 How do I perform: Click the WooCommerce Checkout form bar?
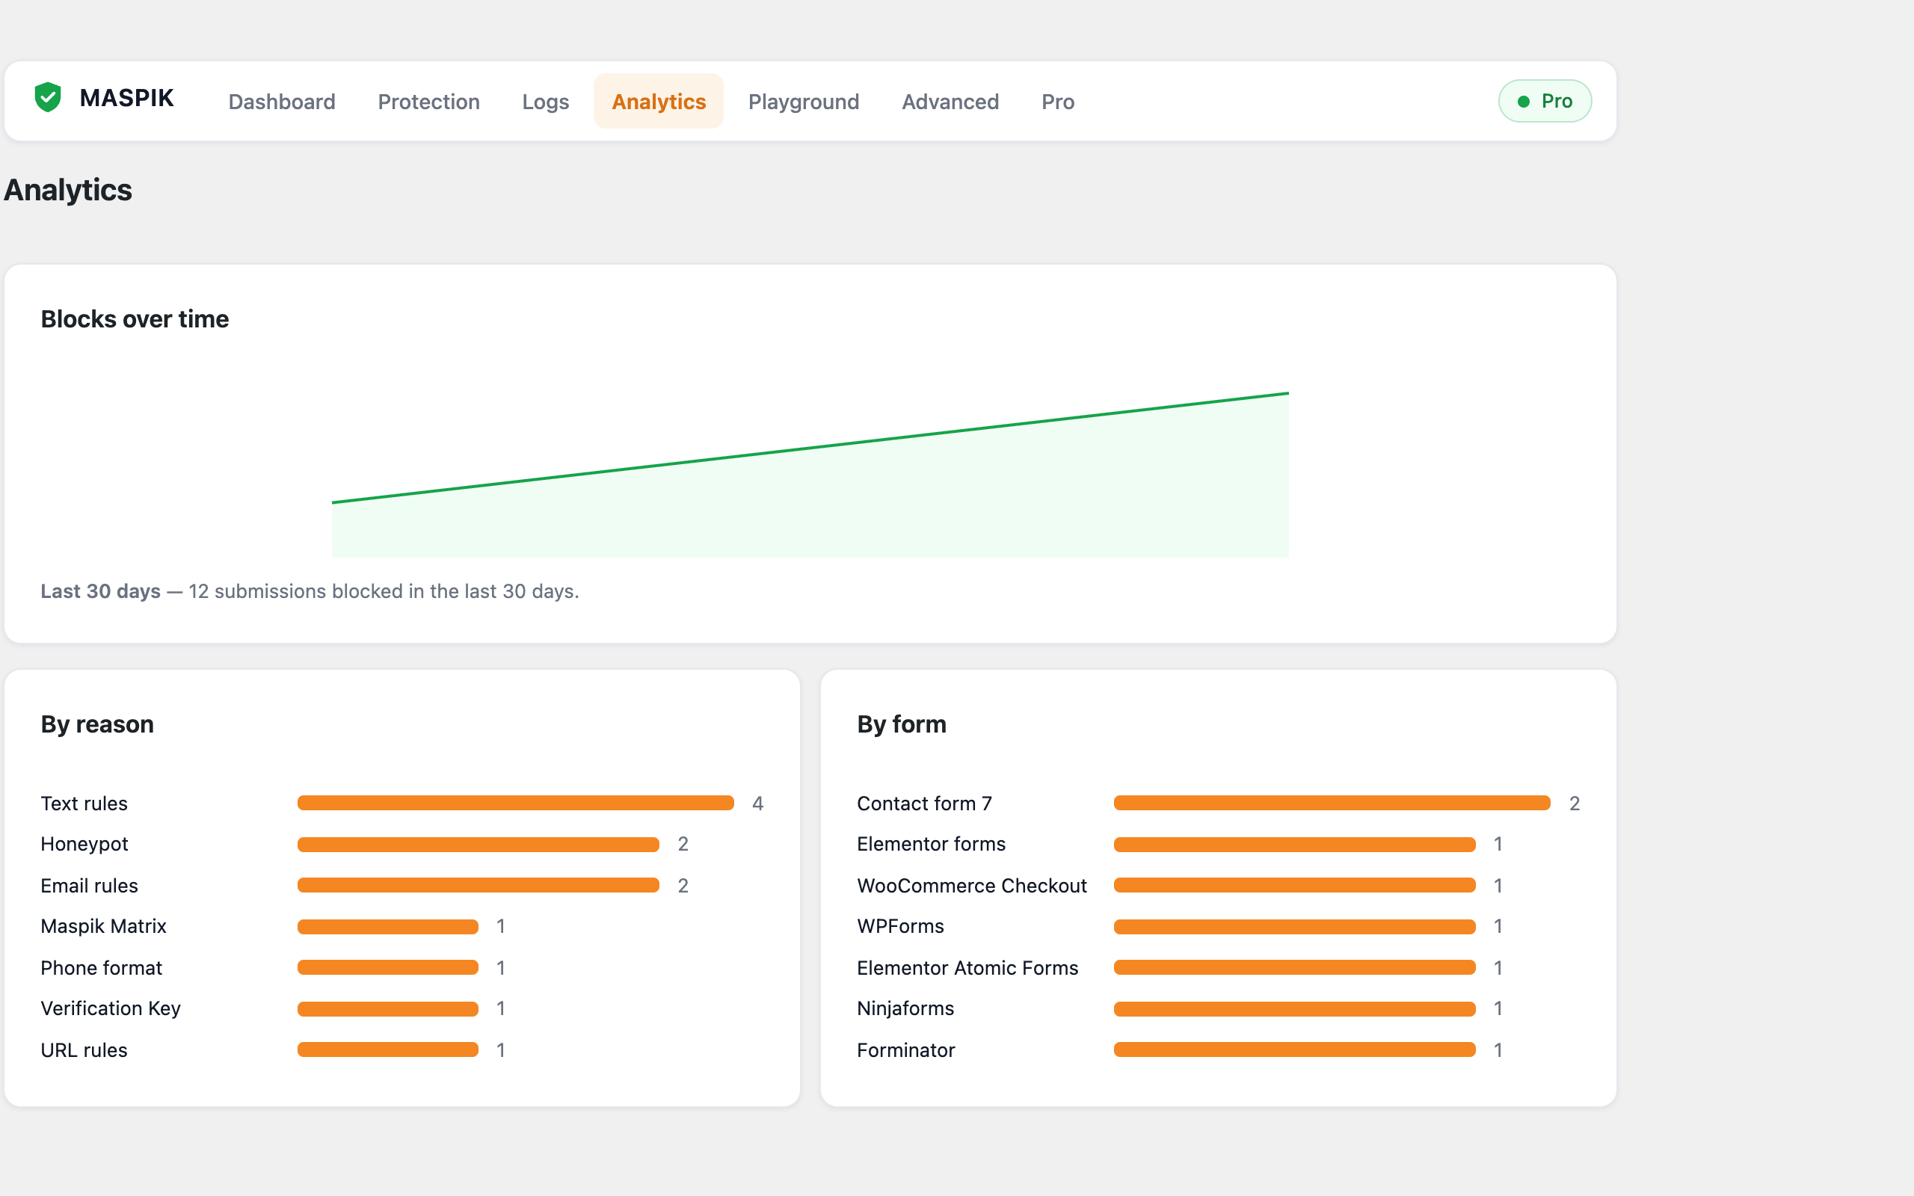point(1295,885)
